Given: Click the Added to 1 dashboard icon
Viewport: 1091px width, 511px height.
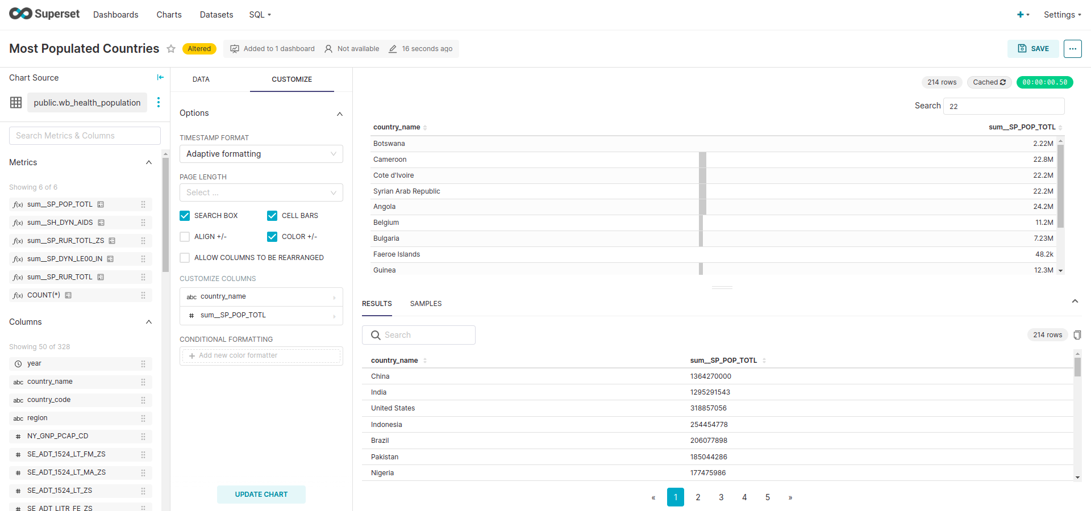Looking at the screenshot, I should pos(235,49).
